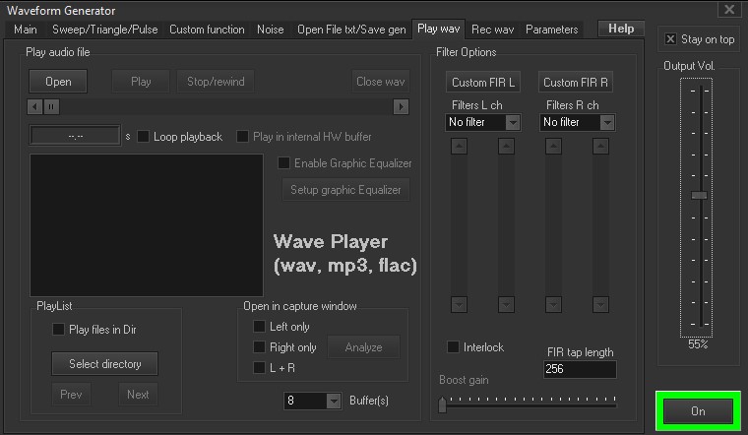The height and width of the screenshot is (435, 748).
Task: Open the Filters L ch dropdown
Action: [513, 123]
